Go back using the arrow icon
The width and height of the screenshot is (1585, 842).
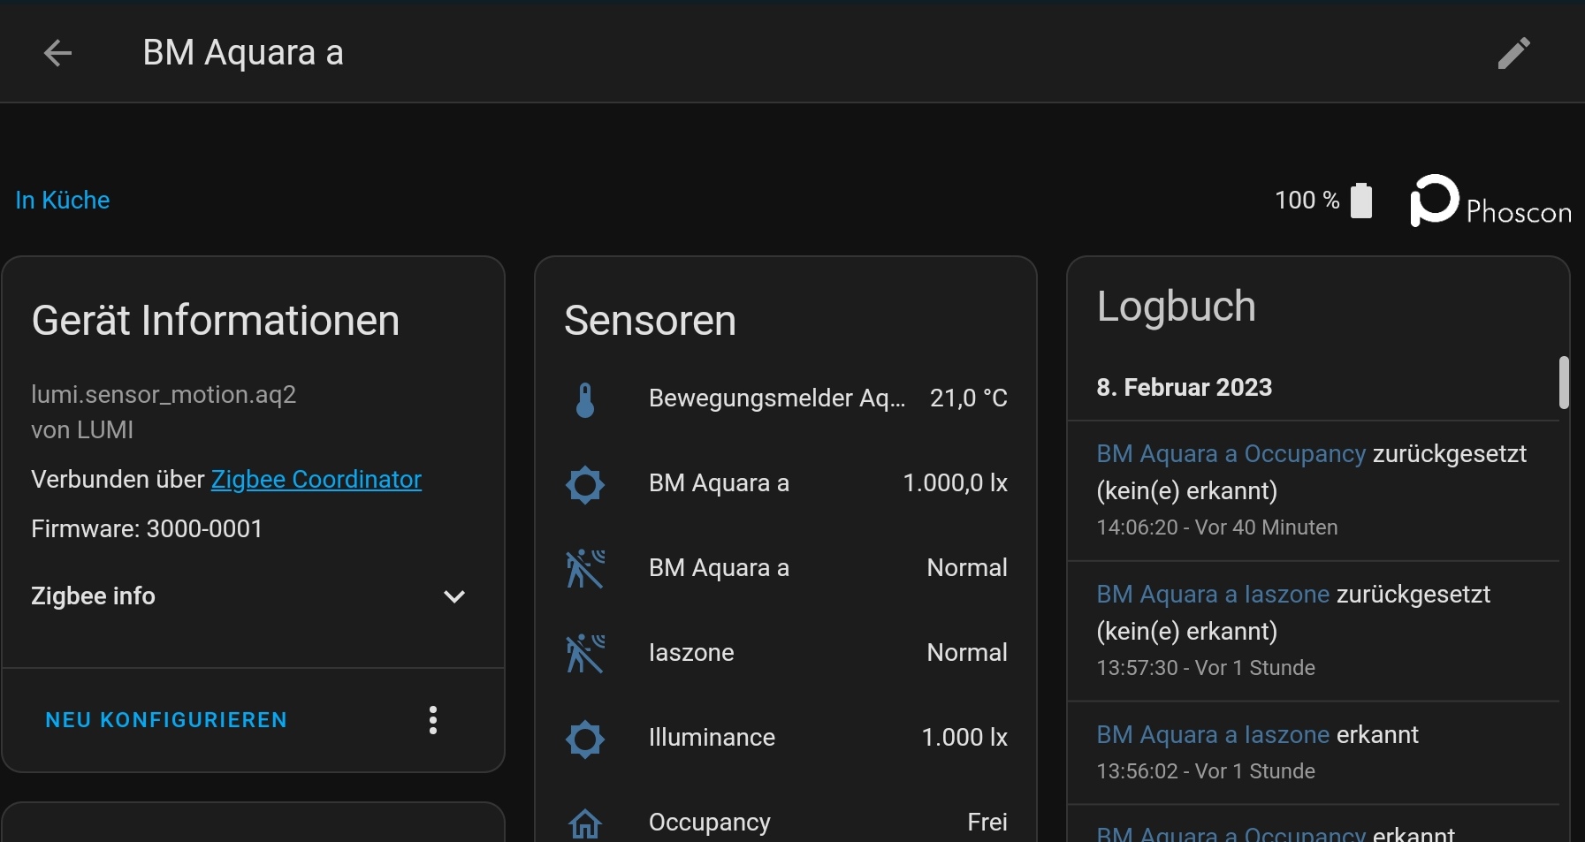pos(57,53)
